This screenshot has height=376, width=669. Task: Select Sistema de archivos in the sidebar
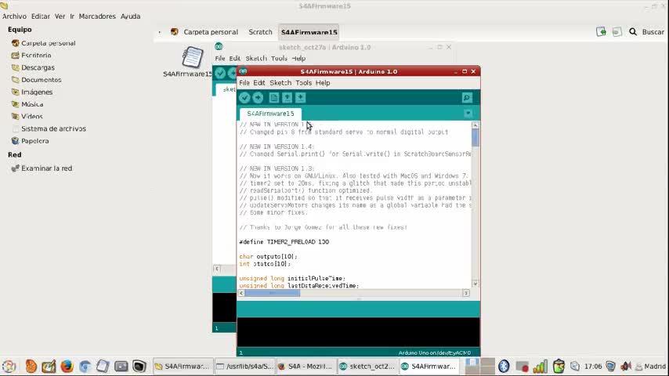(49, 128)
